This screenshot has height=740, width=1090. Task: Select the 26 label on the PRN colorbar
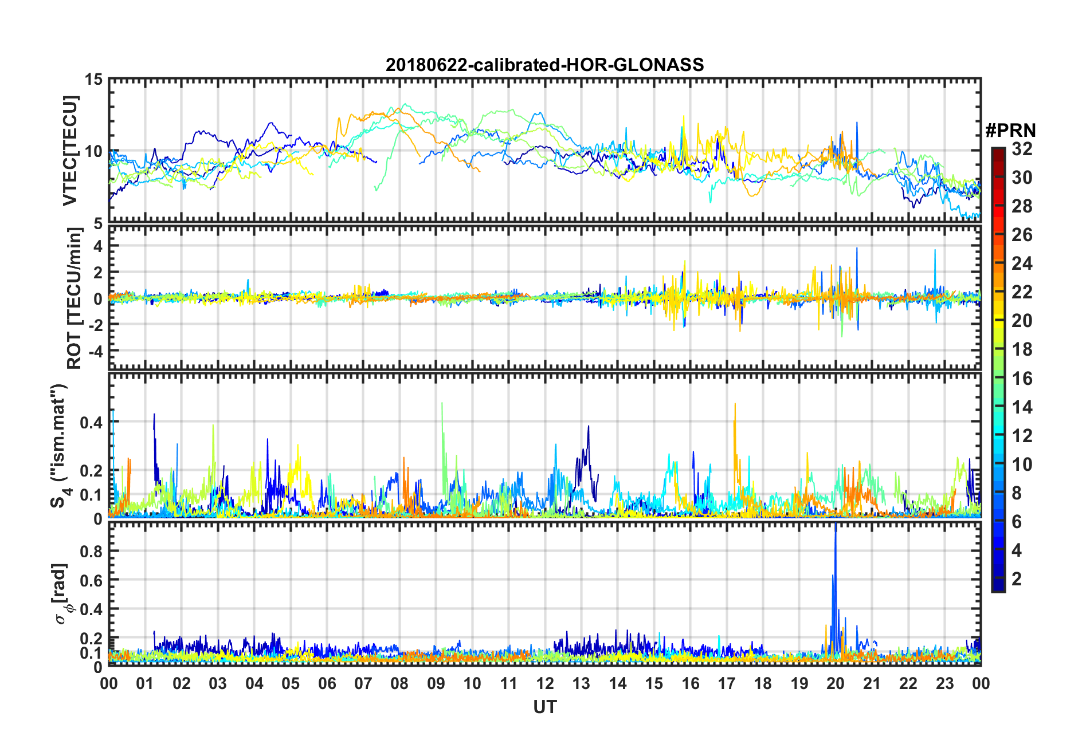[1022, 235]
